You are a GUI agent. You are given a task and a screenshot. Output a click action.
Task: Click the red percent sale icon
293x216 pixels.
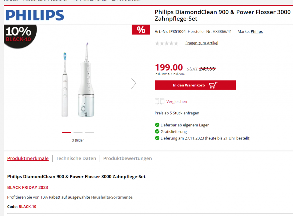pyautogui.click(x=141, y=30)
